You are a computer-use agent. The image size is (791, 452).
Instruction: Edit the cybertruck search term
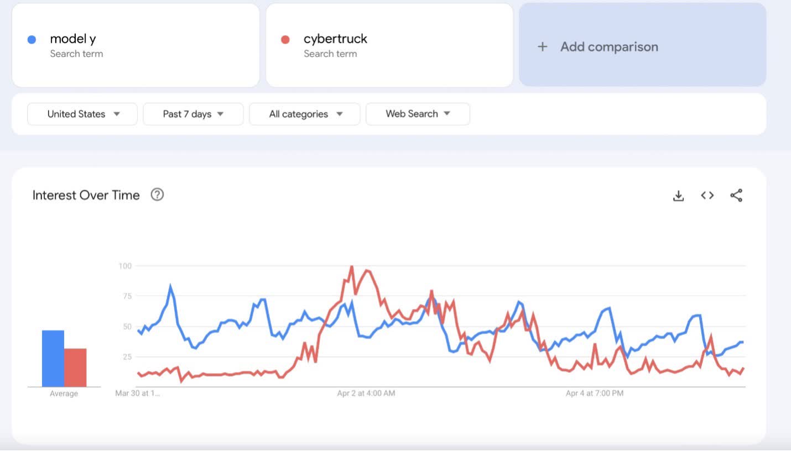[389, 45]
